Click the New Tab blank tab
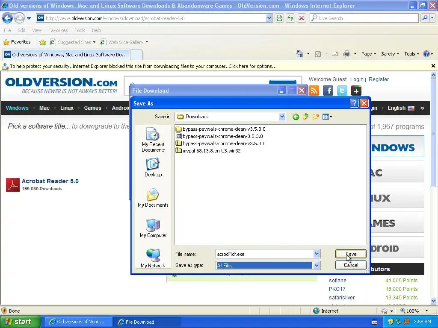Screen dimensions: 438x328 click(x=136, y=55)
